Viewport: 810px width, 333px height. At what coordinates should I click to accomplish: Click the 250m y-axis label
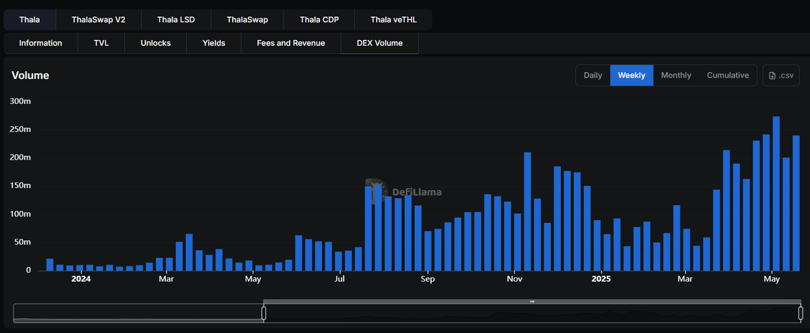(20, 129)
